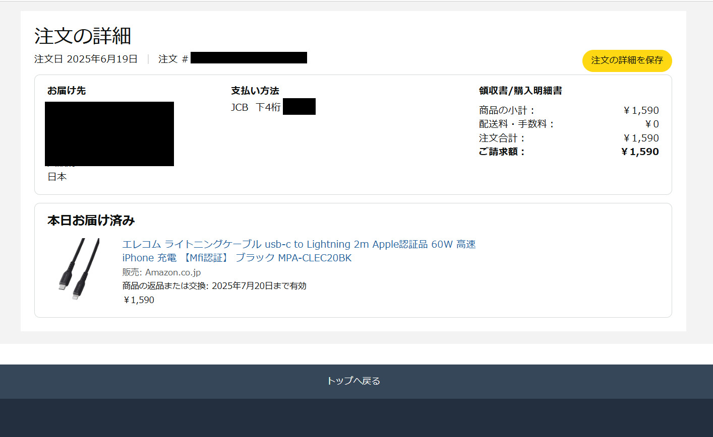Click the 支払い方法 section heading
Image resolution: width=713 pixels, height=437 pixels.
point(255,91)
